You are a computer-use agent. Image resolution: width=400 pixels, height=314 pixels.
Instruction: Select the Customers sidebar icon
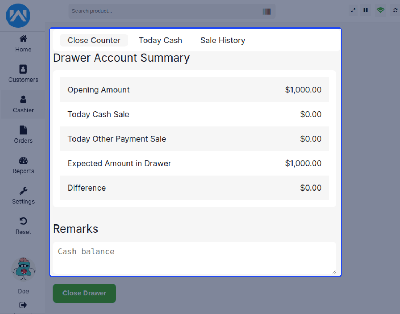pos(23,74)
